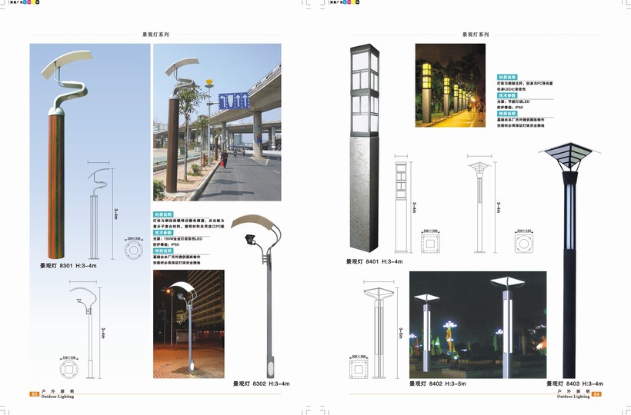This screenshot has width=631, height=415.
Task: Click the 景观灯 8403 H:3~4m label
Action: [x=575, y=383]
